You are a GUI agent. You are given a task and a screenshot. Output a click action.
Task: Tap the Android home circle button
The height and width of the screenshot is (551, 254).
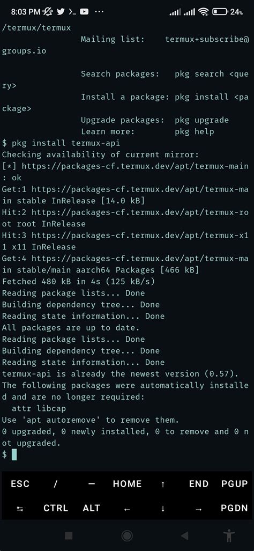pyautogui.click(x=127, y=535)
